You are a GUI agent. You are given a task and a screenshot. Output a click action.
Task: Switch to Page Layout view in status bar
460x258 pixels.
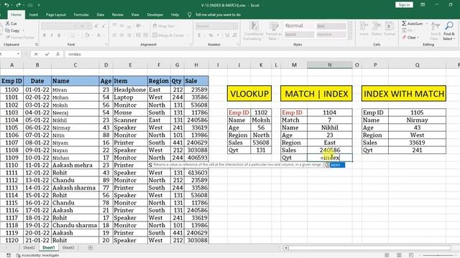399,255
